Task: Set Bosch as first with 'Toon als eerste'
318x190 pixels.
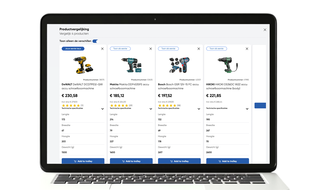Action: click(168, 49)
